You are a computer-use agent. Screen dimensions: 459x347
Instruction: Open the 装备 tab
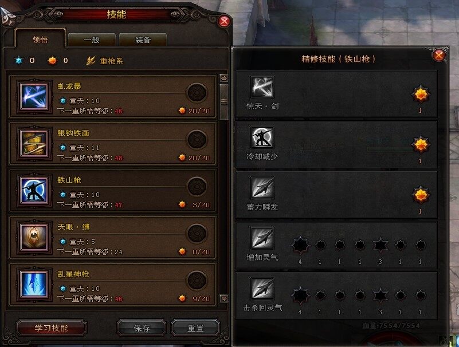click(x=143, y=40)
